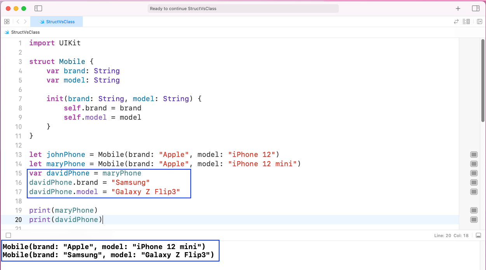Toggle the left navigator sidebar

point(38,9)
